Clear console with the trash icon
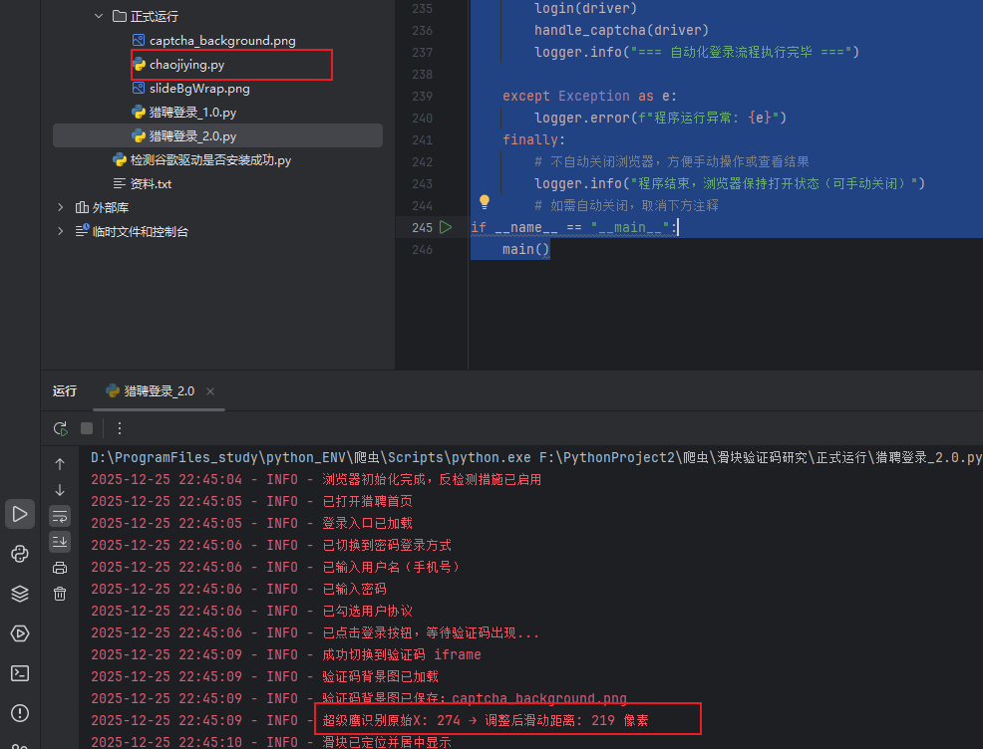The image size is (983, 749). coord(60,594)
